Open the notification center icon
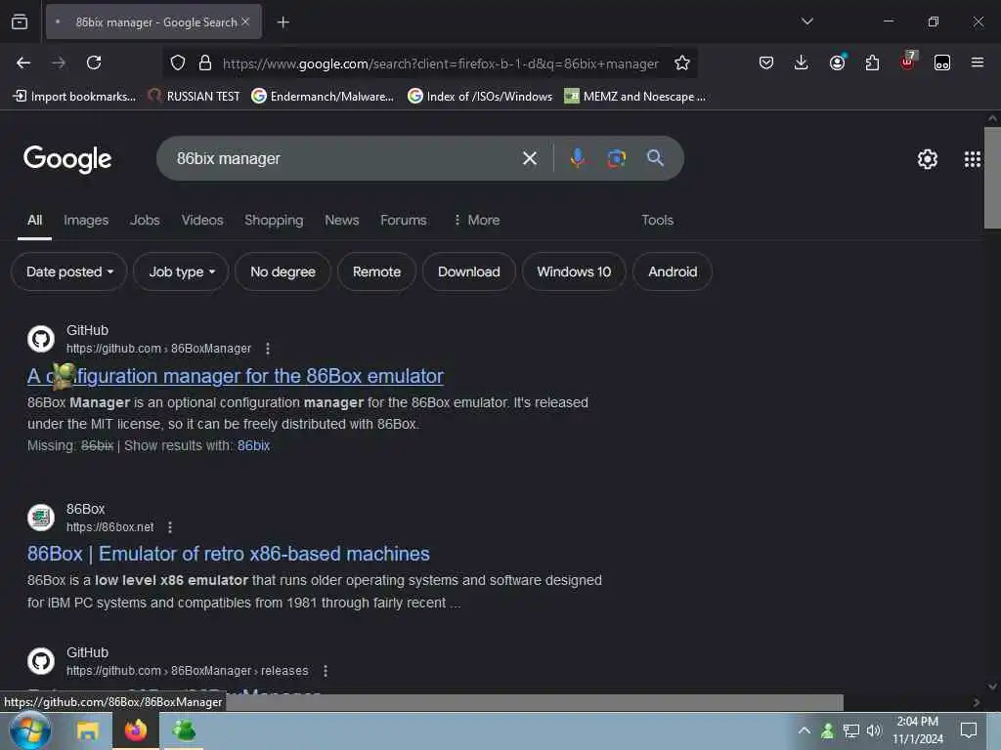 969,730
